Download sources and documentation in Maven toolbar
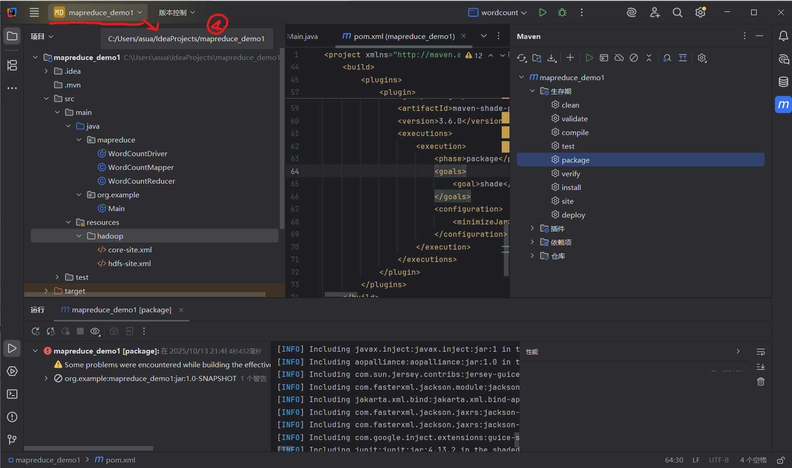This screenshot has width=792, height=468. [x=552, y=58]
